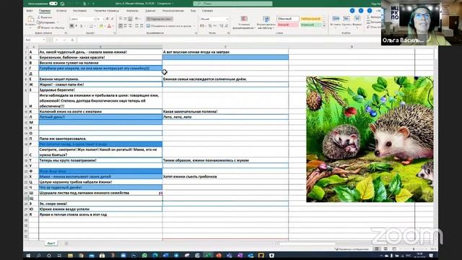Click the search box in title bar

coord(232,4)
